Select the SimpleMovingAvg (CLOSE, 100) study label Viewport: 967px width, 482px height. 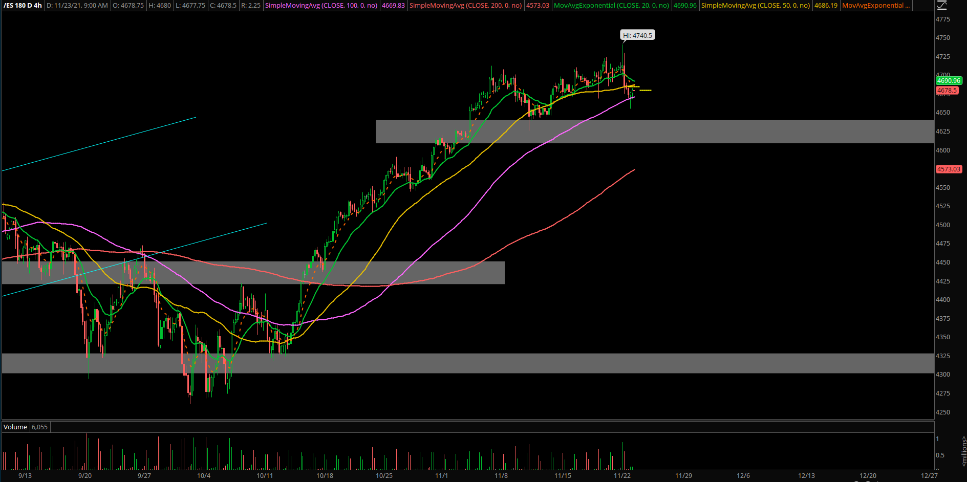(321, 5)
